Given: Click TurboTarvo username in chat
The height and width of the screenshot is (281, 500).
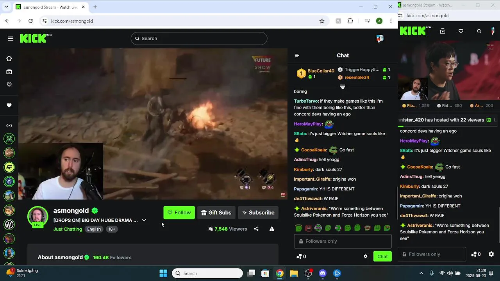Looking at the screenshot, I should pos(306,101).
